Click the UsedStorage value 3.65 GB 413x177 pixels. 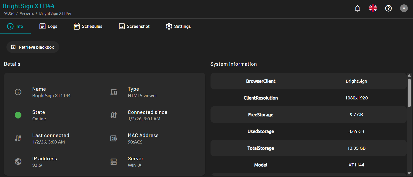coord(356,131)
